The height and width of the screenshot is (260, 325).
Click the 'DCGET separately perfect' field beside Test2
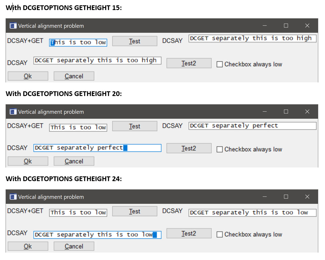97,148
